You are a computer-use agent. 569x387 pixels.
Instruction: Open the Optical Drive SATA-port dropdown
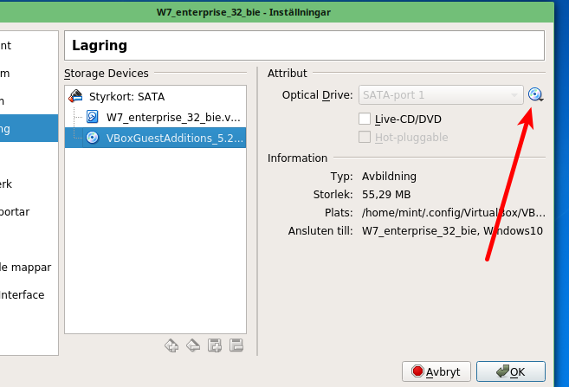click(441, 95)
